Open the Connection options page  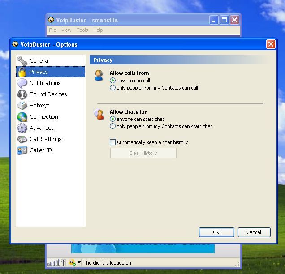pos(51,117)
